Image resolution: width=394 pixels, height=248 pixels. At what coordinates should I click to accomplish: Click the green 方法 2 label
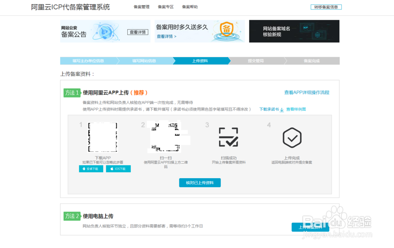(72, 216)
